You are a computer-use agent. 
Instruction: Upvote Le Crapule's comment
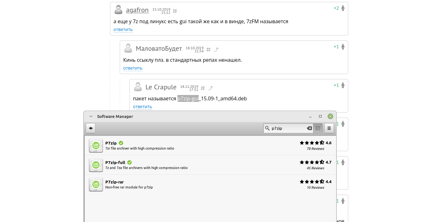coord(343,85)
